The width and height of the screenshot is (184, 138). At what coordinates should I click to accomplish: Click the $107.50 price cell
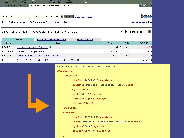pyautogui.click(x=117, y=56)
